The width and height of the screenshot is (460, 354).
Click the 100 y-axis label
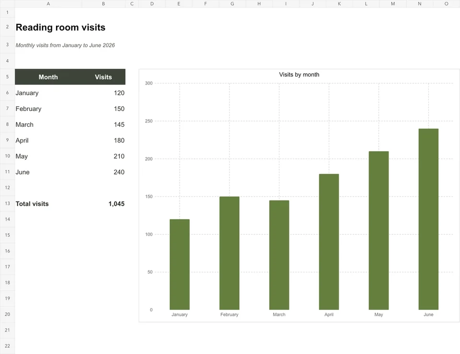click(x=149, y=234)
